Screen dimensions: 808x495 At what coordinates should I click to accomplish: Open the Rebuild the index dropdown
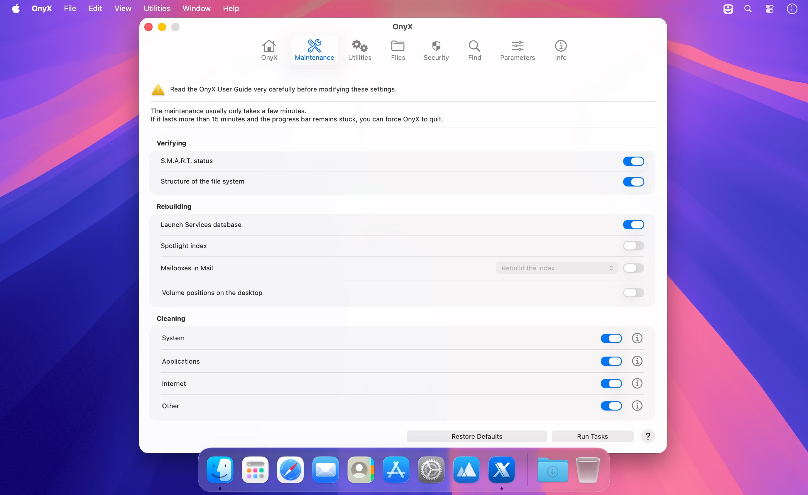point(557,268)
